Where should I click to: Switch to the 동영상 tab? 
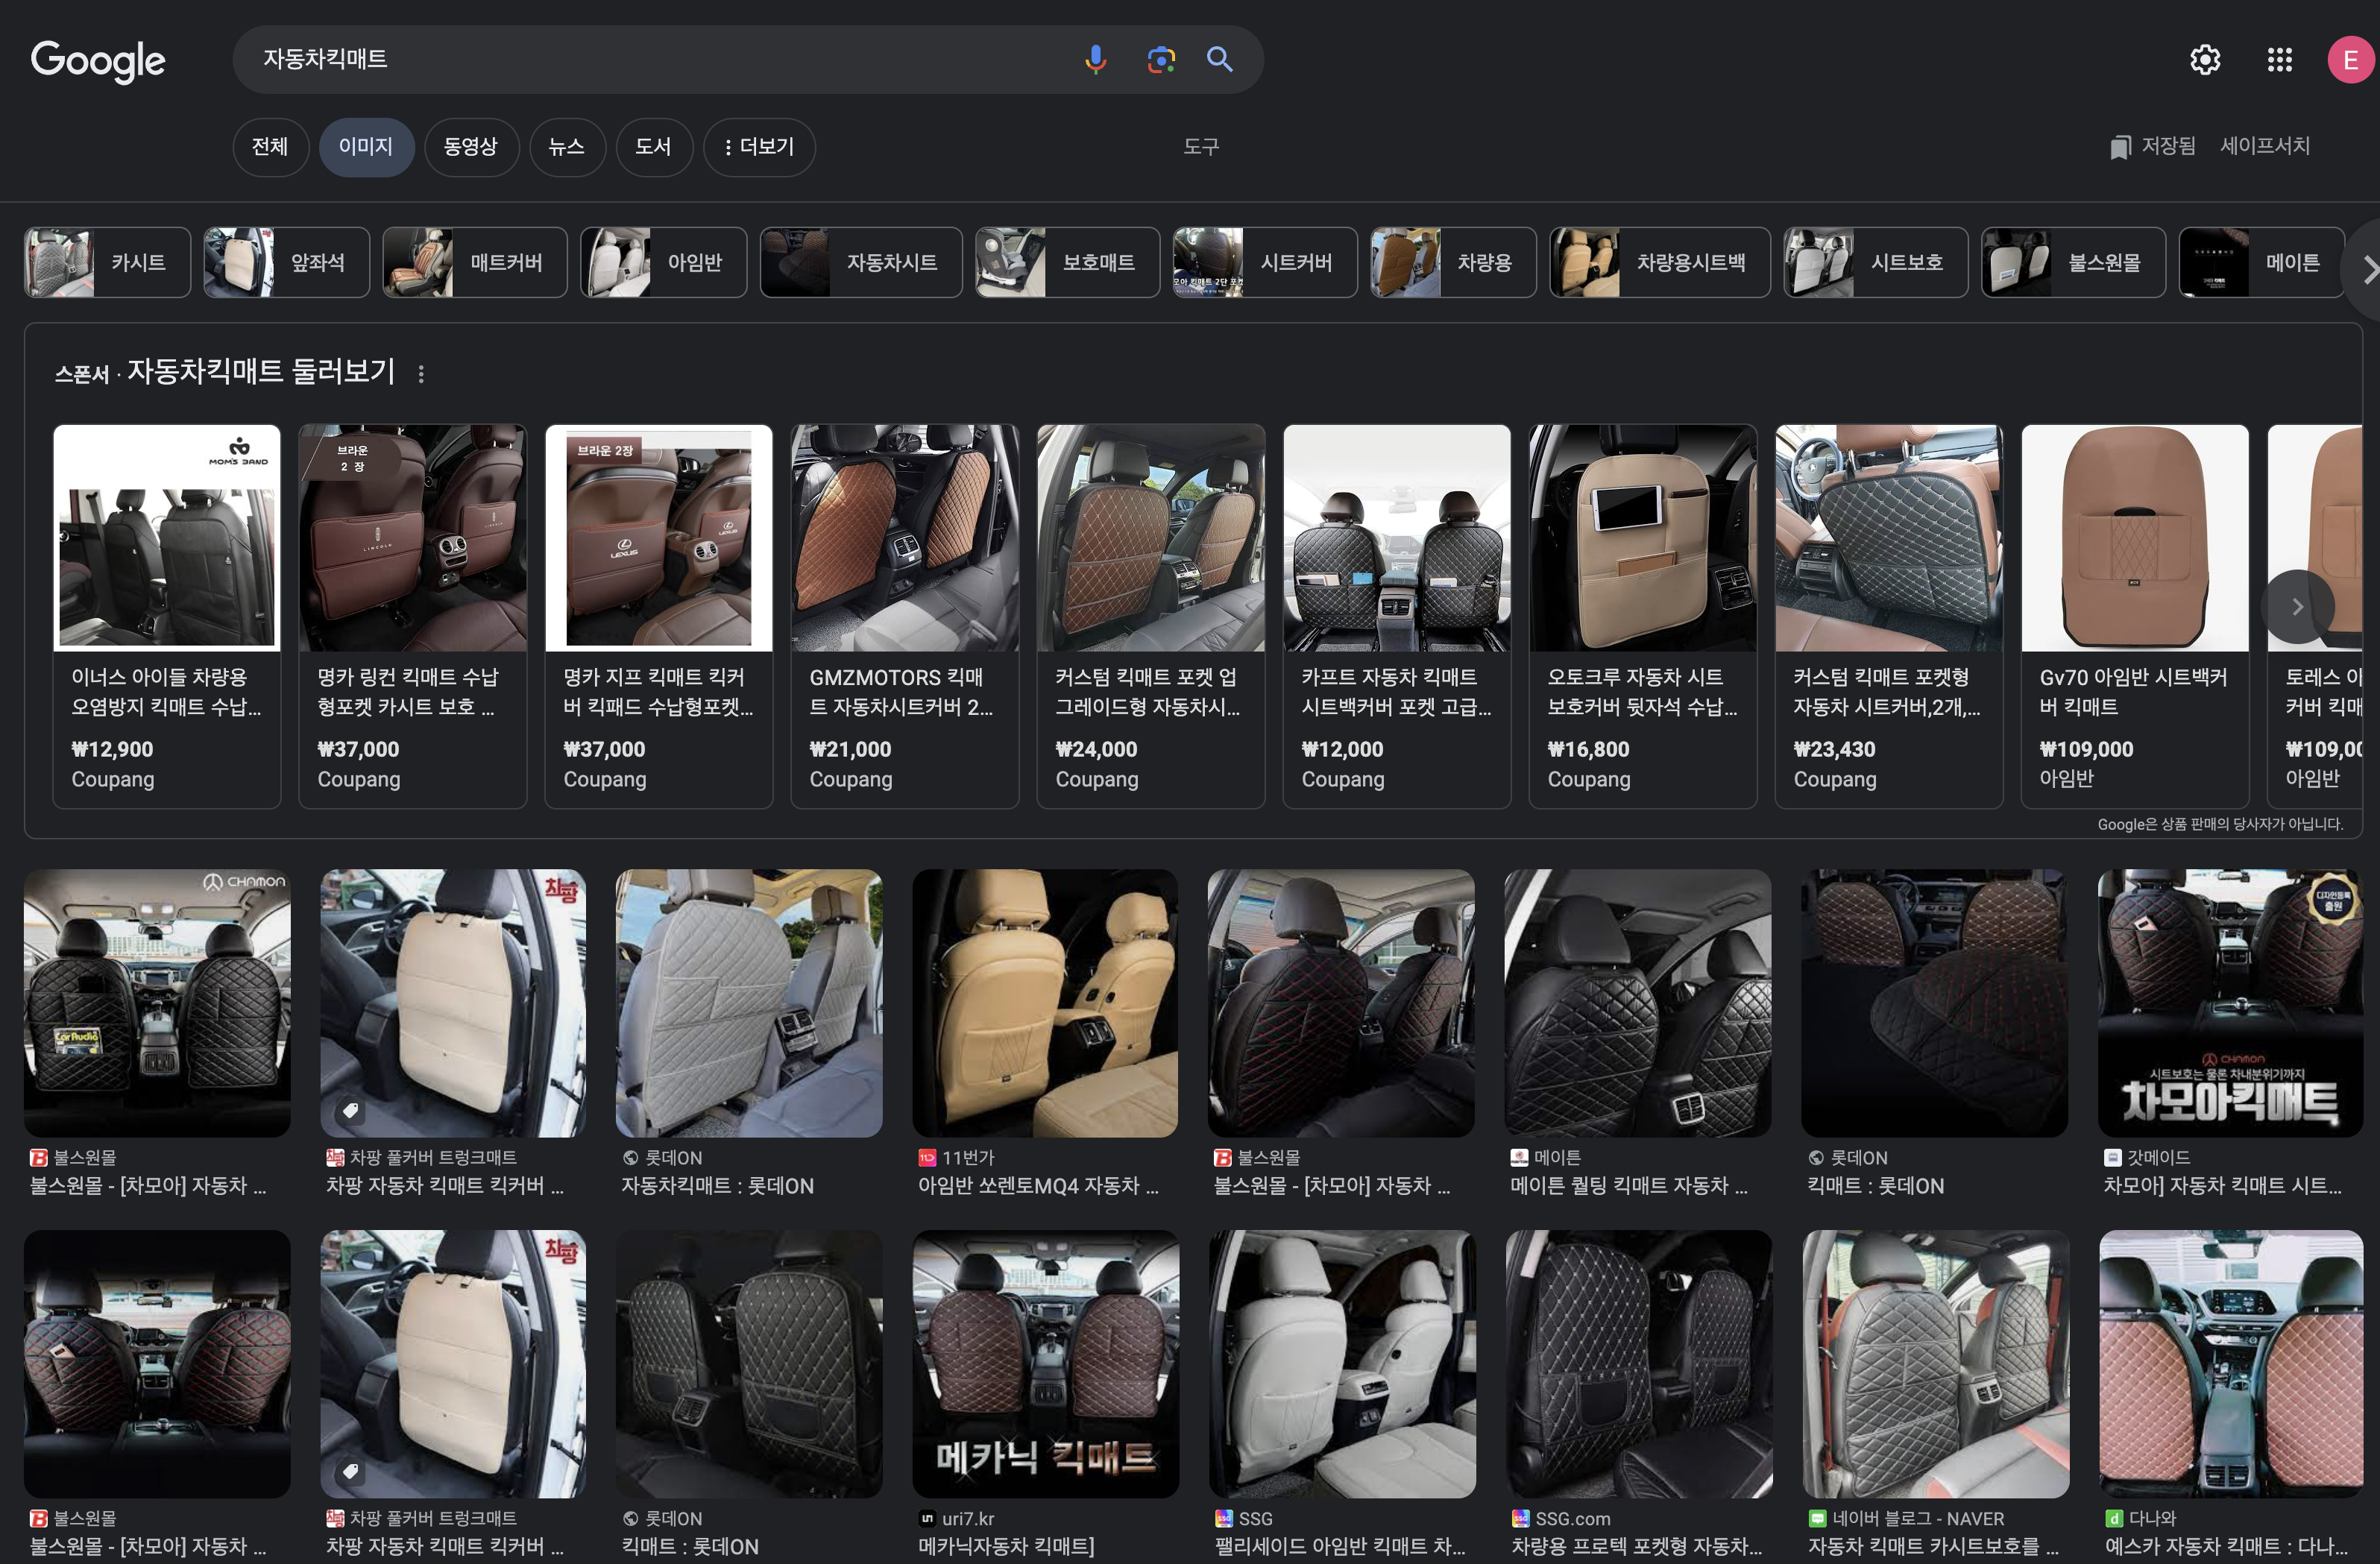[x=470, y=147]
